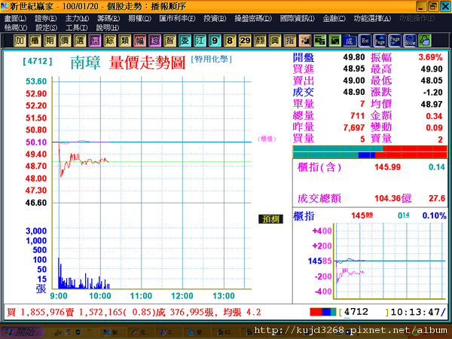
Task: Click the Home toolbar icon
Action: (410, 41)
